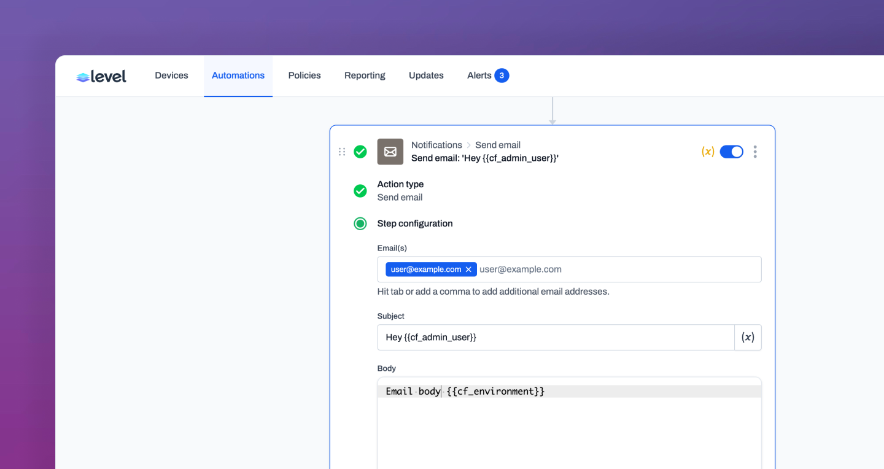Viewport: 884px width, 469px height.
Task: Click in the Body editor text line
Action: click(x=570, y=392)
